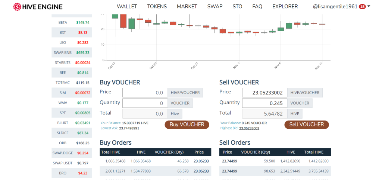Select the STARBITS token row
Image resolution: width=382 pixels, height=180 pixels.
(x=72, y=62)
